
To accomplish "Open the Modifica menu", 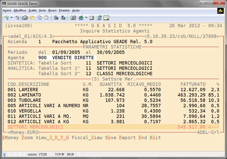I will point(20,10).
